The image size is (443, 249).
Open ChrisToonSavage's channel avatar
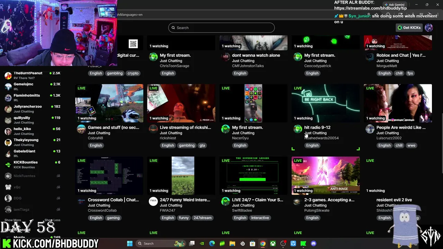(x=153, y=57)
